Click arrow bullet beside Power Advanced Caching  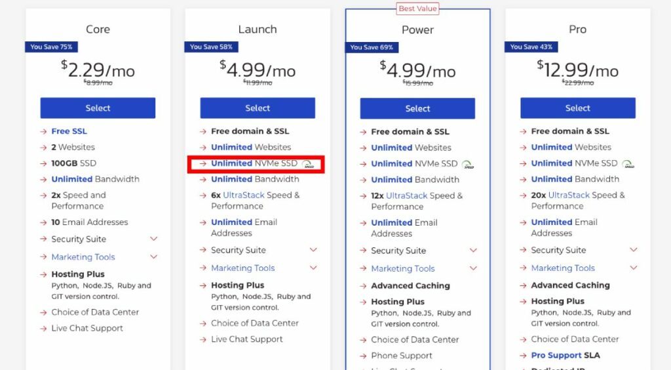pos(363,286)
